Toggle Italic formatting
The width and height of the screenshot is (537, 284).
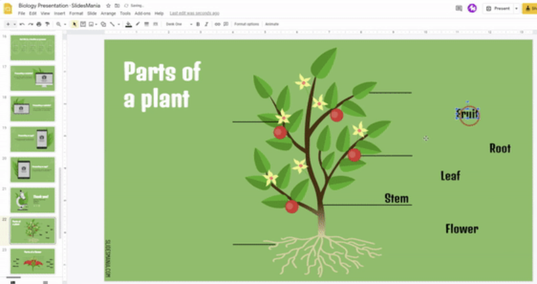coord(206,24)
